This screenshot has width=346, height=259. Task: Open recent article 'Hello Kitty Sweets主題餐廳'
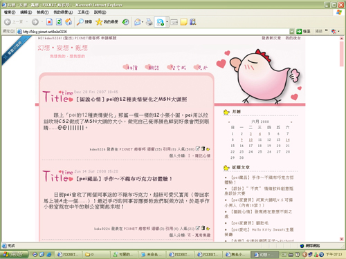click(259, 232)
